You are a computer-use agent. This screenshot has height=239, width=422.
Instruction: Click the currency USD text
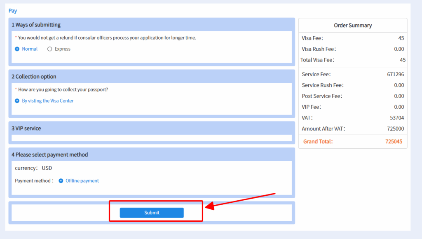pos(33,168)
